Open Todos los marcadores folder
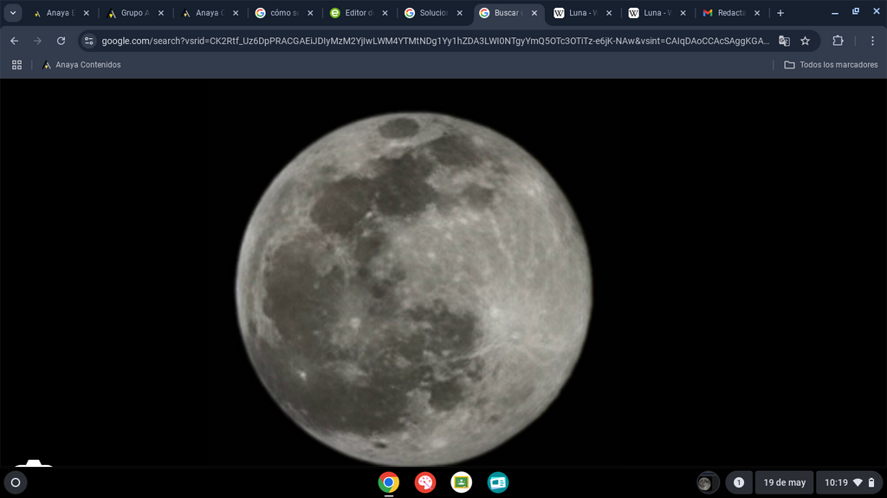 pyautogui.click(x=831, y=65)
